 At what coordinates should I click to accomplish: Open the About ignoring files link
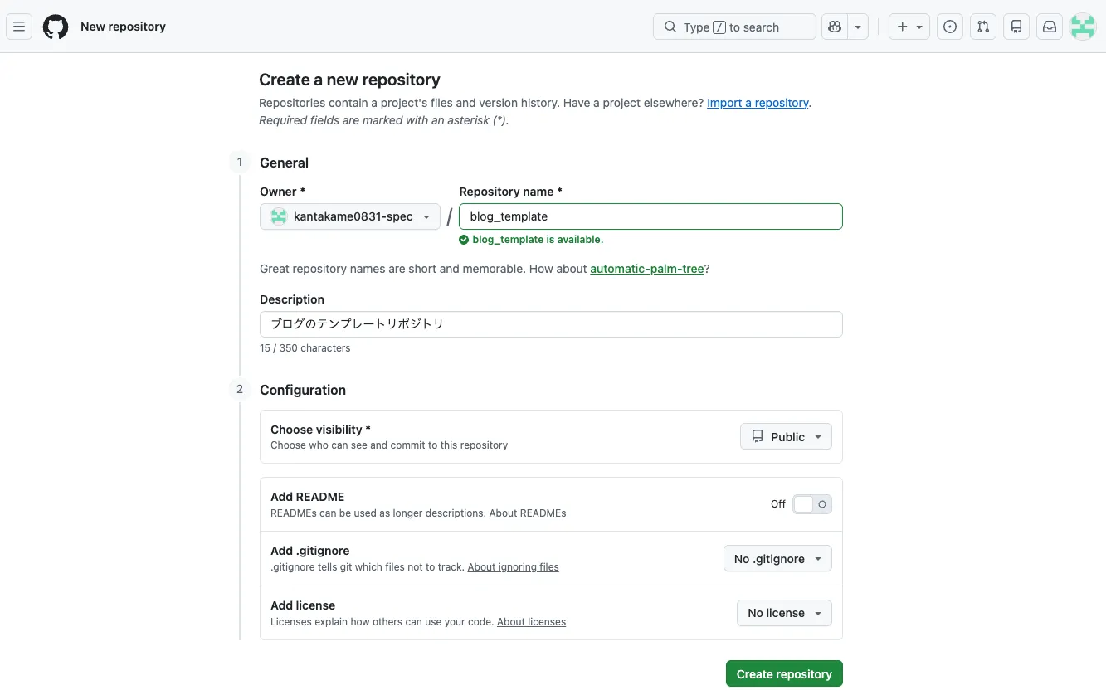click(x=513, y=567)
